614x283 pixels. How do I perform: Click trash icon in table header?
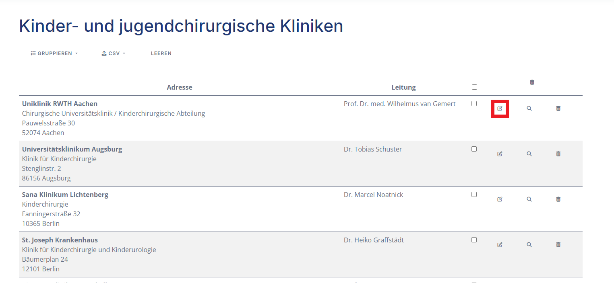coord(532,82)
